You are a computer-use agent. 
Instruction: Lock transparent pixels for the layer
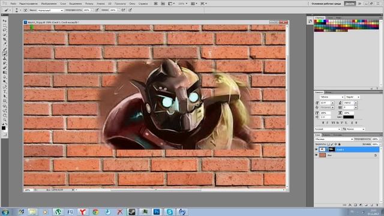[x=328, y=144]
